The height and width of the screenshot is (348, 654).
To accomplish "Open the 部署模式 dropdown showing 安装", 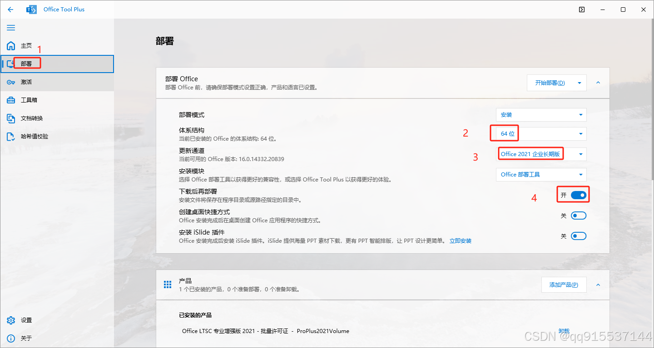I will point(541,115).
